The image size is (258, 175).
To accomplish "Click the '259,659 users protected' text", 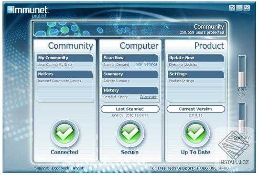I will coord(202,32).
